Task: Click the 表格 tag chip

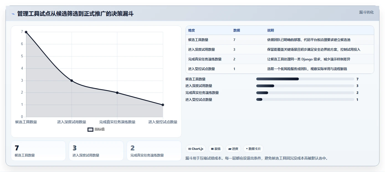Action: [216, 149]
